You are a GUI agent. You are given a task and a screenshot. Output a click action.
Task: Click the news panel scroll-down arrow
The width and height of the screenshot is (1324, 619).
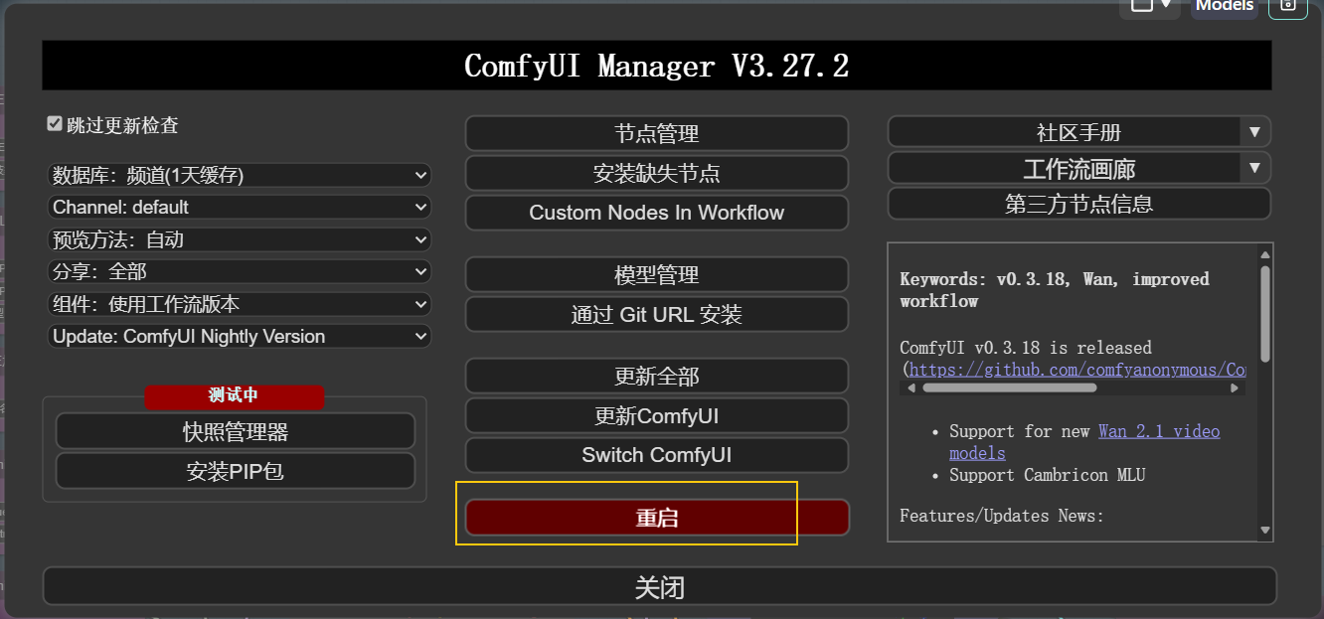tap(1264, 531)
